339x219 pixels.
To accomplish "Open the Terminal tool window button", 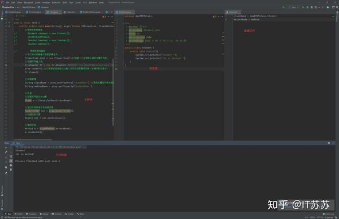I will pyautogui.click(x=56, y=214).
